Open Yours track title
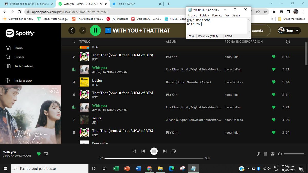 pos(97,118)
